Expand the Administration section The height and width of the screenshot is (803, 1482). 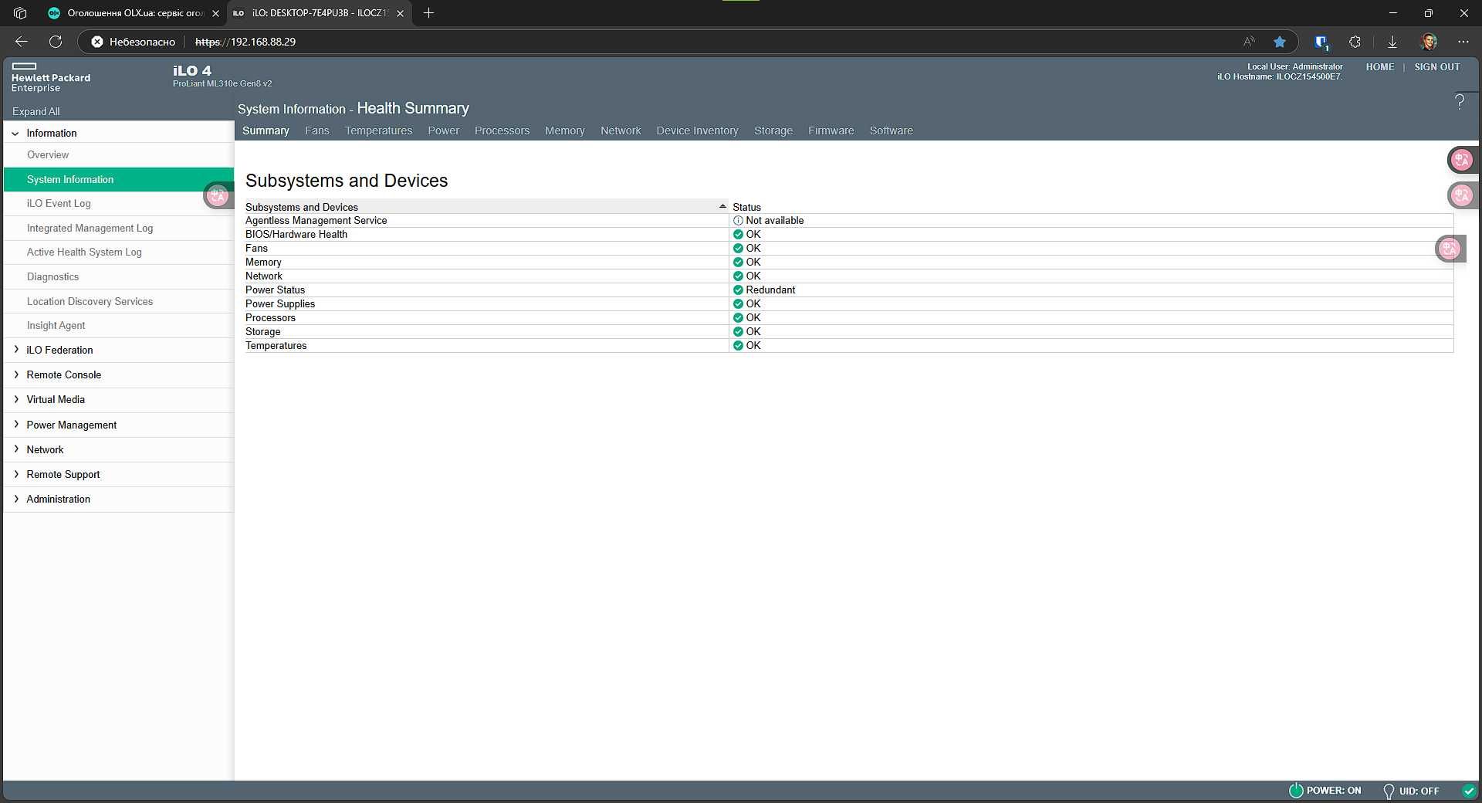tap(15, 499)
